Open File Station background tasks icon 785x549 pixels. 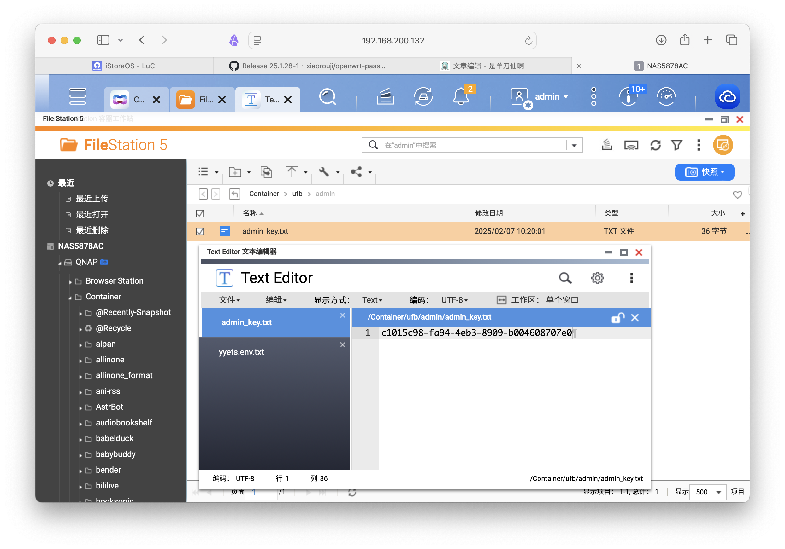606,145
